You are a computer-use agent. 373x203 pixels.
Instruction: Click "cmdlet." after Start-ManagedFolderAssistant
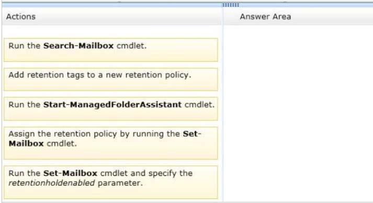click(199, 104)
